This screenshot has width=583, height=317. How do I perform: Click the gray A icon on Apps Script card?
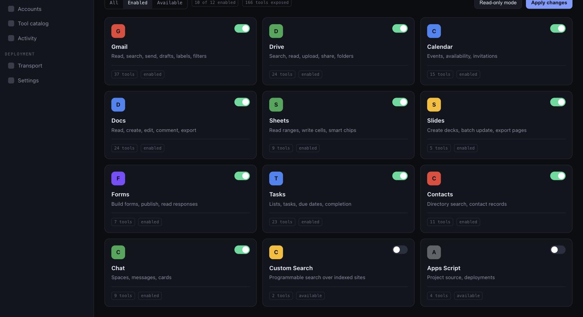click(434, 252)
